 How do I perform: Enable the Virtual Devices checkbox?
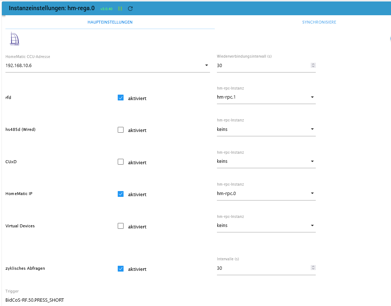click(121, 226)
